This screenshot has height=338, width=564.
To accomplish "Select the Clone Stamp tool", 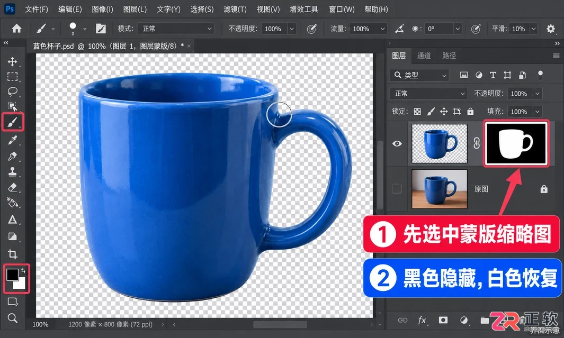I will 13,172.
